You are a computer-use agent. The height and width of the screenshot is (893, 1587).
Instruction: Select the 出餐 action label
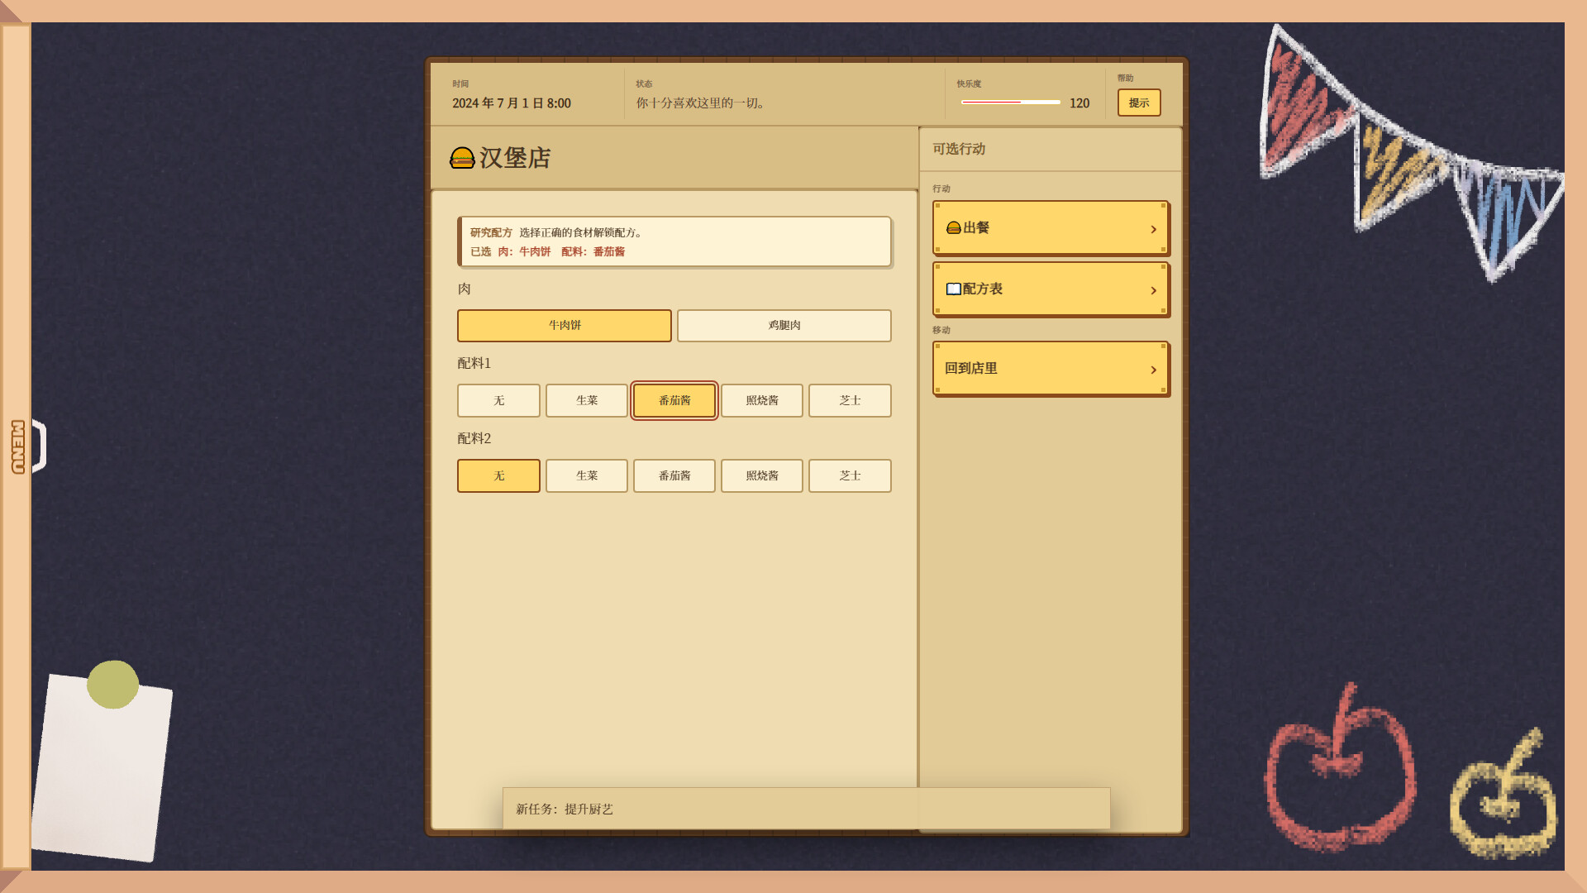coord(976,227)
